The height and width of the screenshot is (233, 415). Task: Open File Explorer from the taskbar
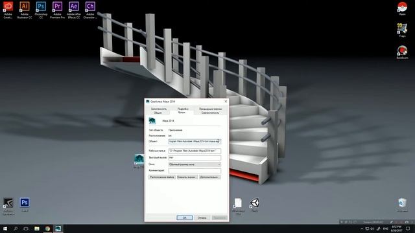[37, 228]
